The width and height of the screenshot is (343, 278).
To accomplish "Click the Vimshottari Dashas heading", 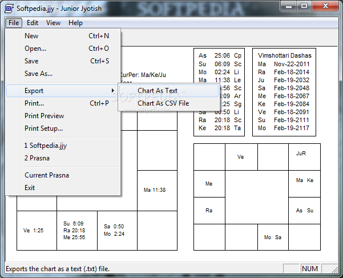I will coord(284,55).
